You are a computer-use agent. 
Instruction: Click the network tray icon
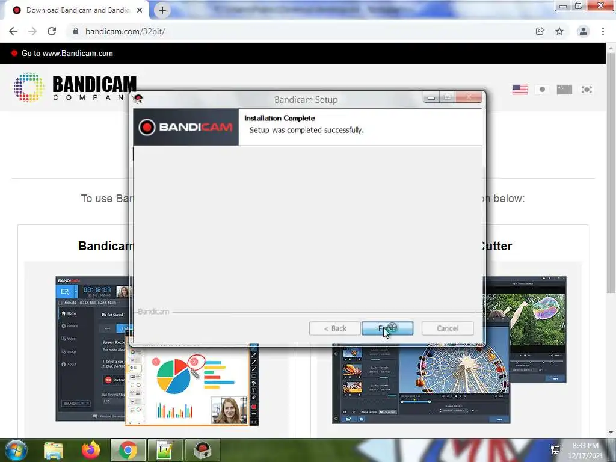(555, 450)
